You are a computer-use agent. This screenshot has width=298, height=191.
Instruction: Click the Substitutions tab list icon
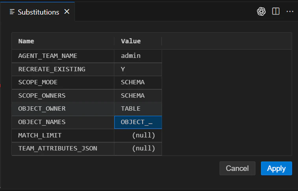point(12,12)
